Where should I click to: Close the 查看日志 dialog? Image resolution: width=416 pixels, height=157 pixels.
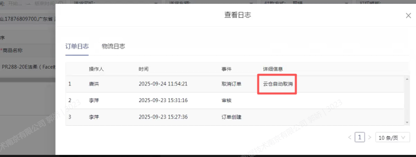pos(408,16)
